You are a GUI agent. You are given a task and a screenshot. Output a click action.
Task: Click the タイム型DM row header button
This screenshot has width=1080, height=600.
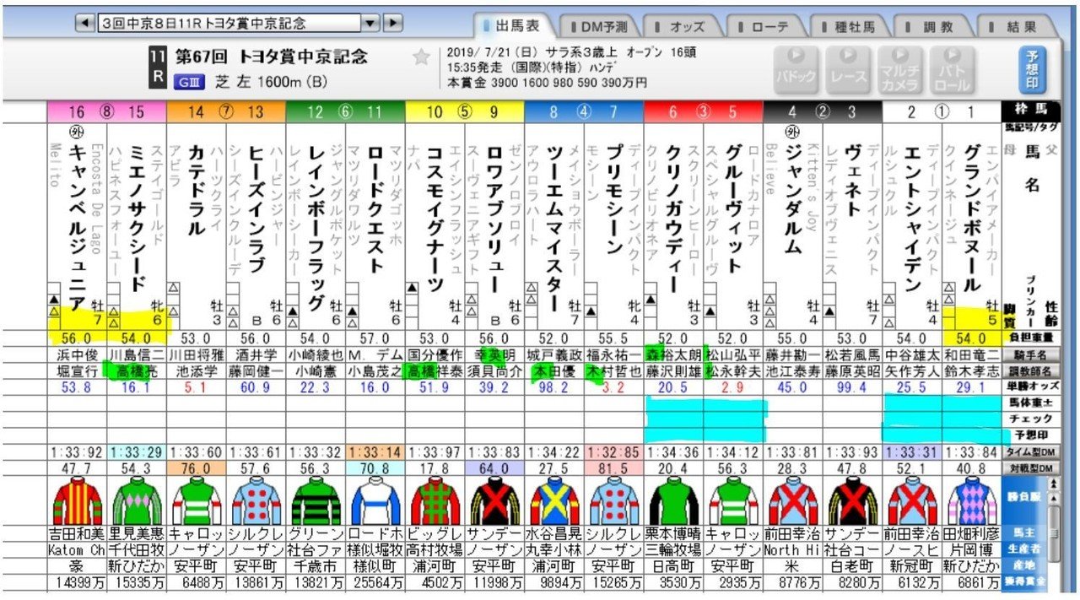tap(1031, 451)
